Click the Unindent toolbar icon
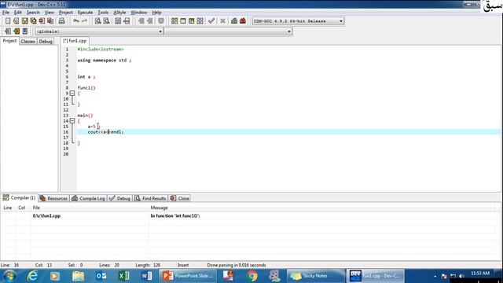Viewport: 503px width, 283px height. coord(150,21)
